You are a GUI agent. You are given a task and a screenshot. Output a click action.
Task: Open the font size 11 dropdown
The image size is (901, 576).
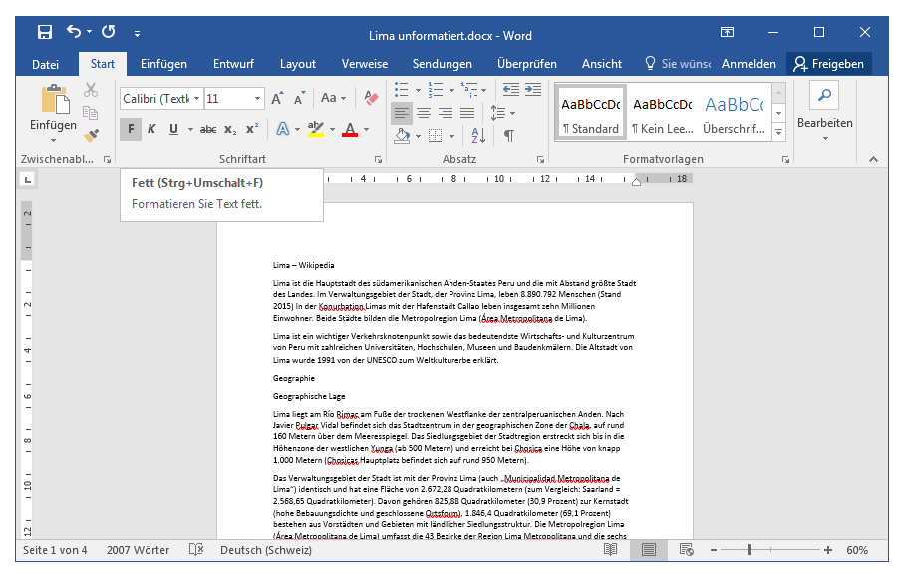click(x=257, y=99)
